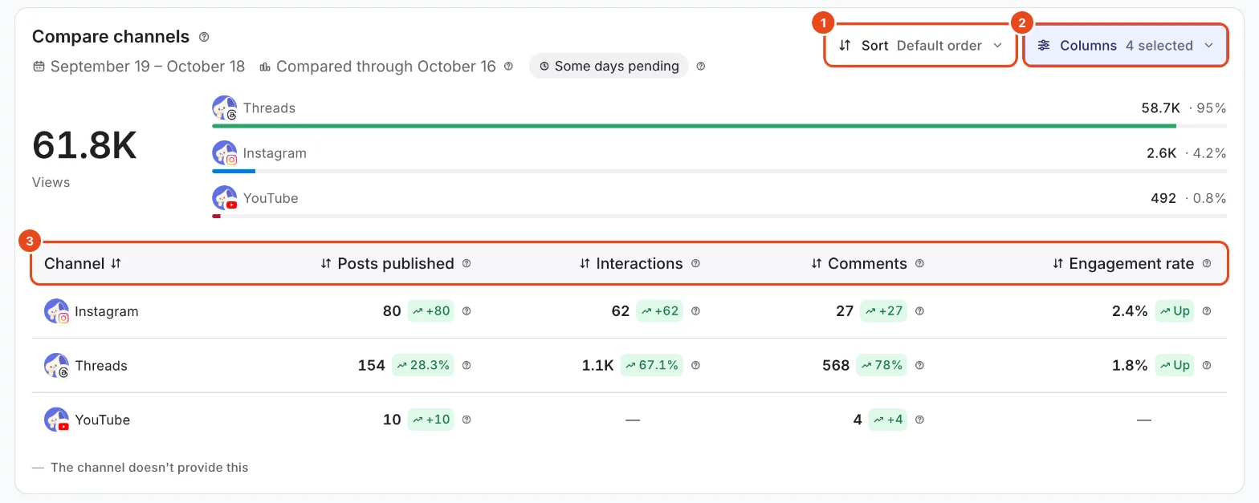Viewport: 1259px width, 503px height.
Task: Open the Columns 4 selected dropdown
Action: (1125, 46)
